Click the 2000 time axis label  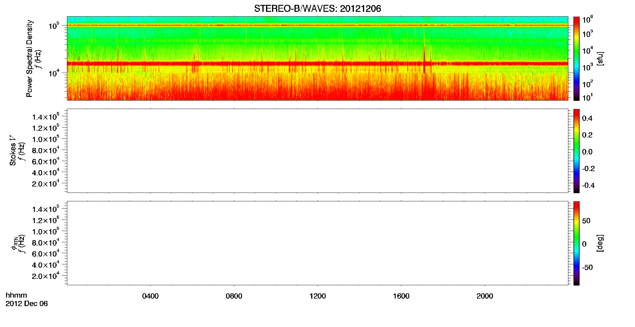(485, 296)
